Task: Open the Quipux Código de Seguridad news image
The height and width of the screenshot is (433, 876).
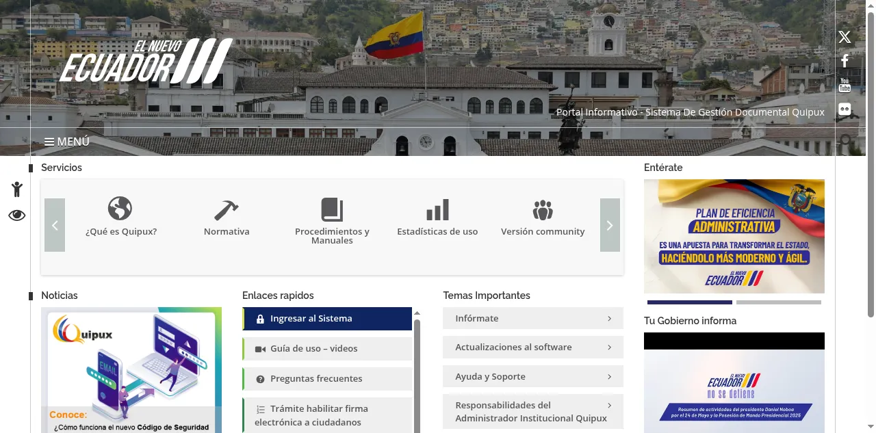Action: [131, 370]
